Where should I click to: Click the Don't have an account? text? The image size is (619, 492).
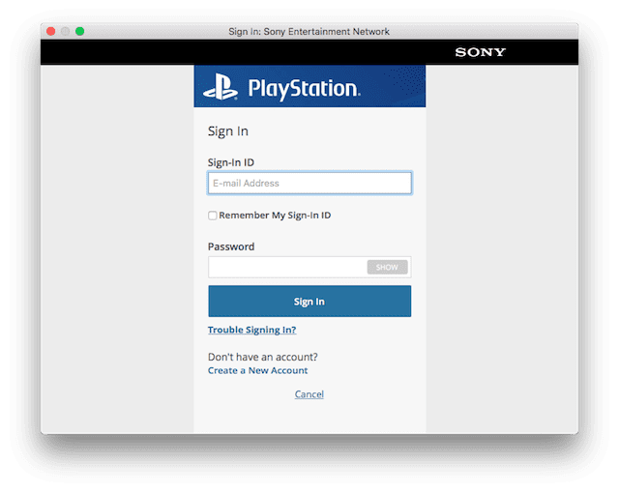pos(262,357)
